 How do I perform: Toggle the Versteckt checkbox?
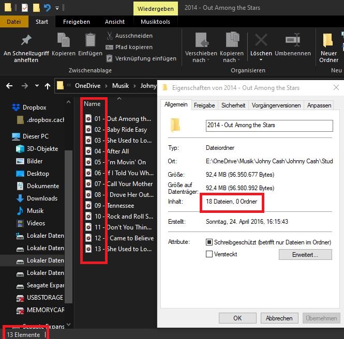(209, 254)
